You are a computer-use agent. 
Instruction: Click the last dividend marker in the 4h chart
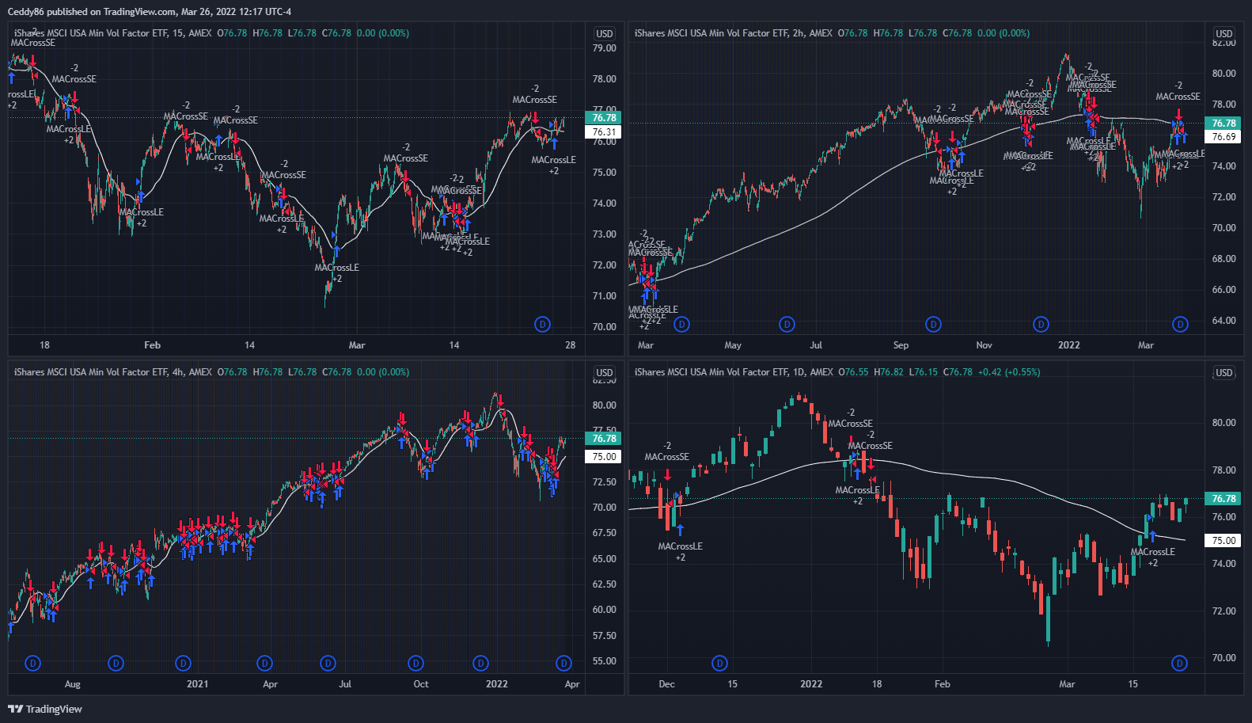coord(563,663)
